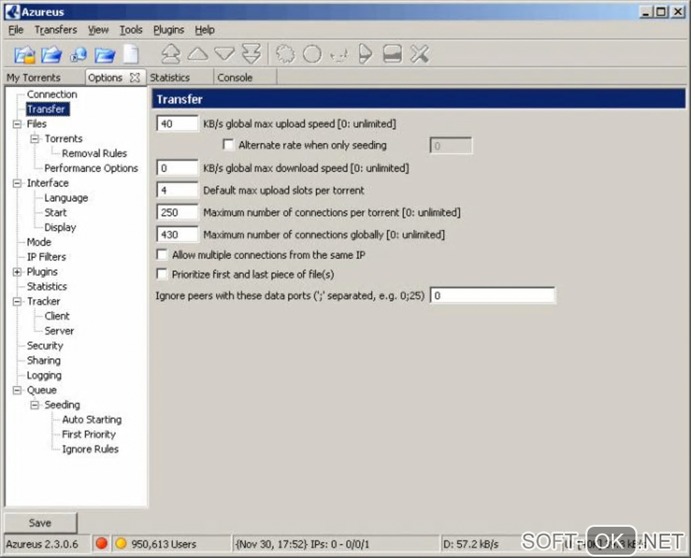The width and height of the screenshot is (691, 558).
Task: Select Client under Tracker
Action: pos(57,316)
